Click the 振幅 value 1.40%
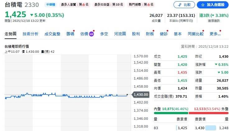 [x=223, y=96]
